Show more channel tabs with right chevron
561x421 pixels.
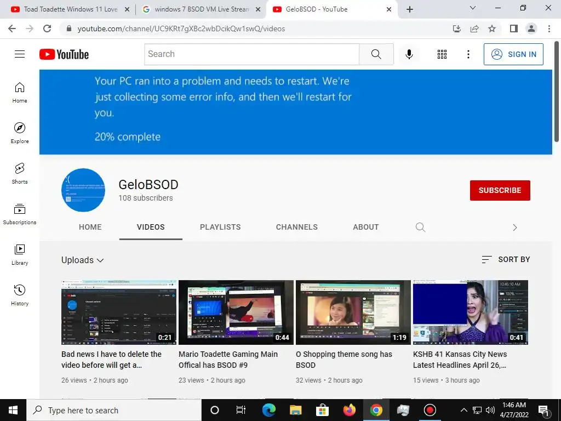click(515, 227)
